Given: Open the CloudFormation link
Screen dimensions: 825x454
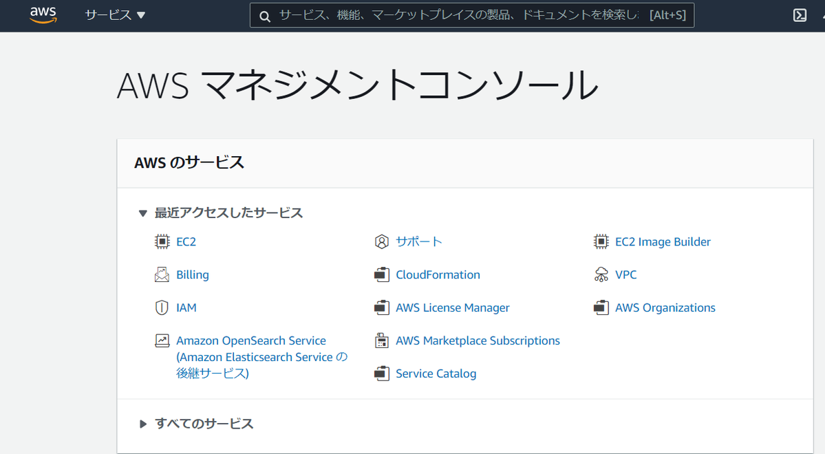Looking at the screenshot, I should [438, 274].
